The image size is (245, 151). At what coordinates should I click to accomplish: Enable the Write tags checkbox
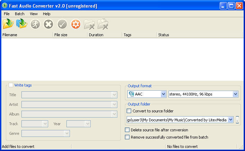click(11, 85)
